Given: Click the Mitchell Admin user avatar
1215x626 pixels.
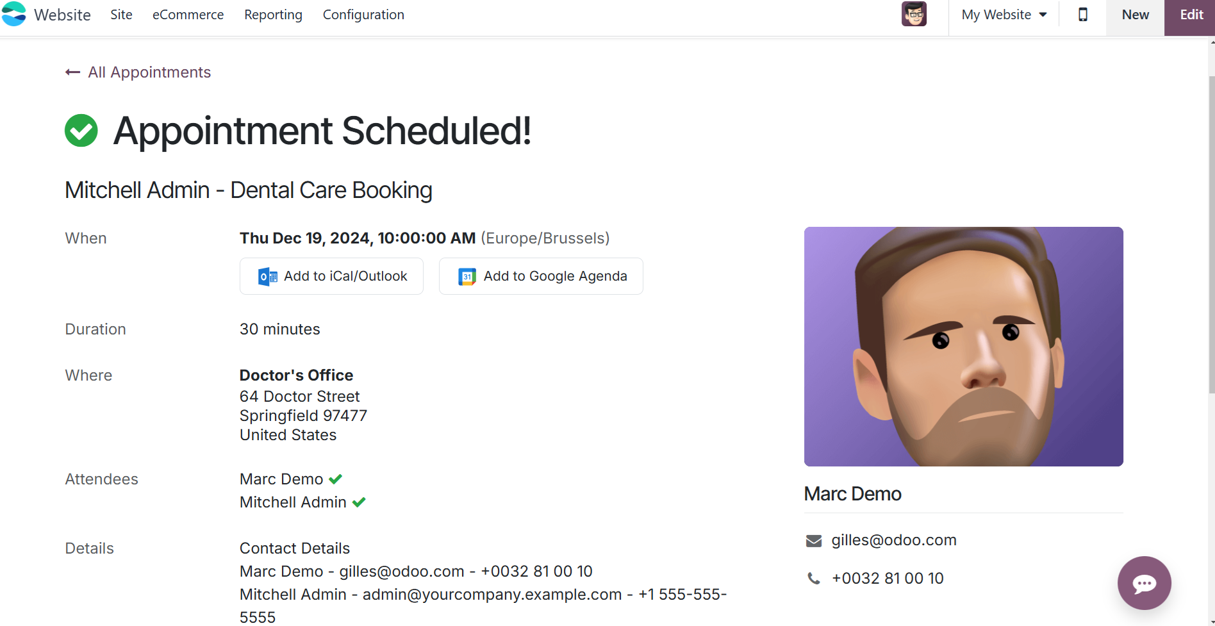Looking at the screenshot, I should click(x=914, y=14).
